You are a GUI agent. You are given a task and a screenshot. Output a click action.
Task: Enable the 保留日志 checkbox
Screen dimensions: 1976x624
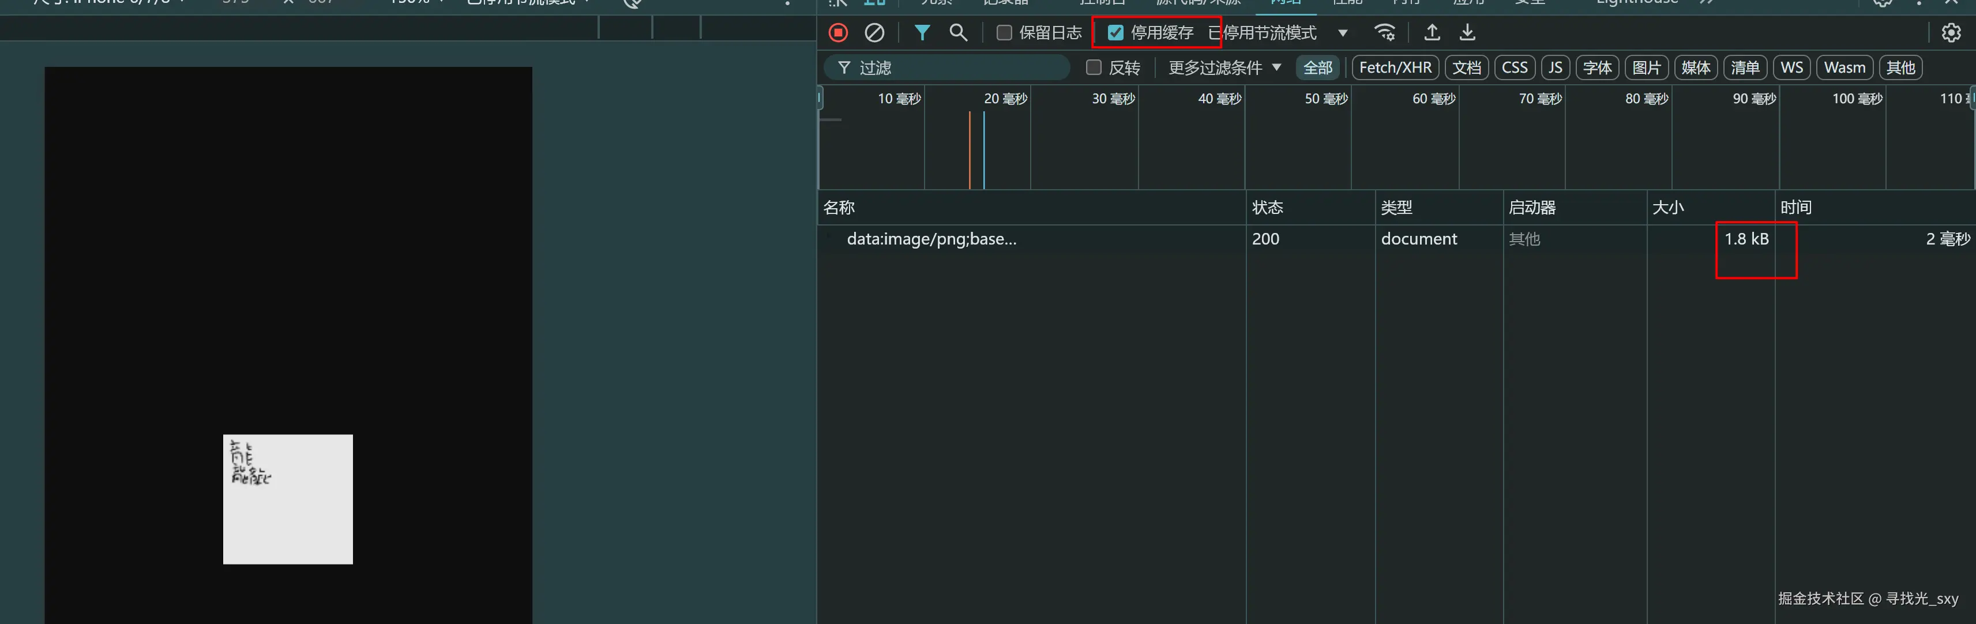(1004, 33)
